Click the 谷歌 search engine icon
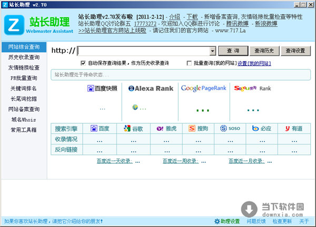316x227 pixels. click(127, 129)
